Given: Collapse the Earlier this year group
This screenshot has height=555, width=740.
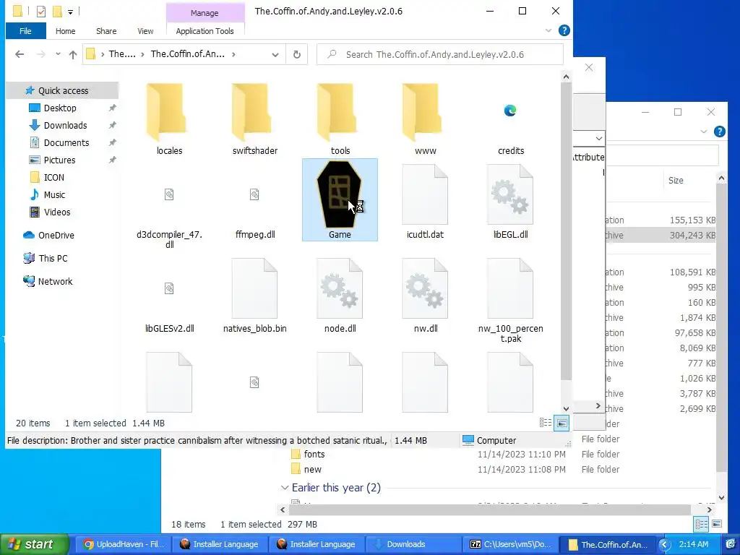Looking at the screenshot, I should (285, 488).
